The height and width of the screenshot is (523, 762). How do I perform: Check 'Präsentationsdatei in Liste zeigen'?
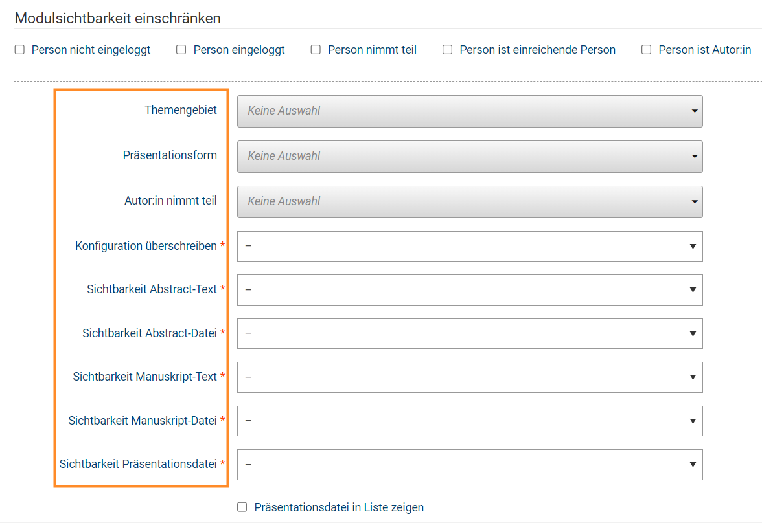coord(242,507)
